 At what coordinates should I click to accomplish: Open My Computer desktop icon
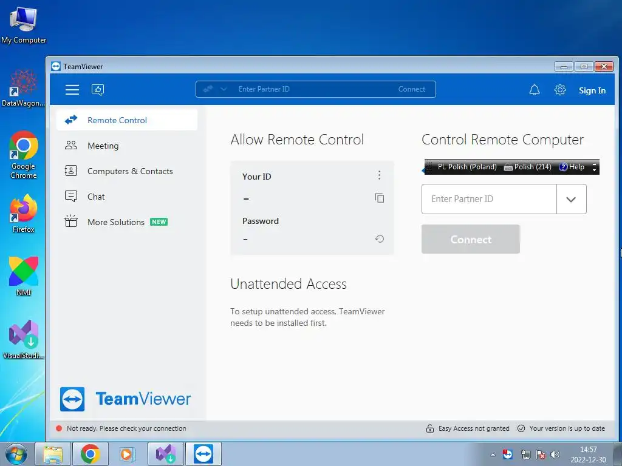point(24,24)
